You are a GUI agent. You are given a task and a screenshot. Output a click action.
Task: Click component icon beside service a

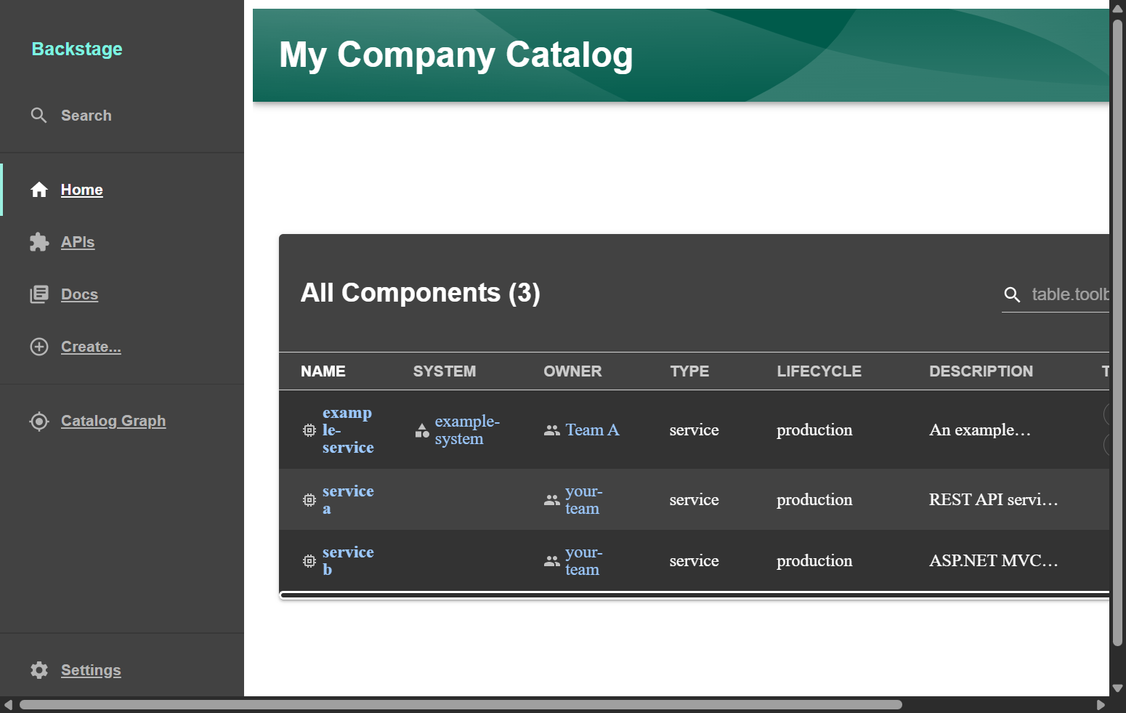(x=309, y=500)
